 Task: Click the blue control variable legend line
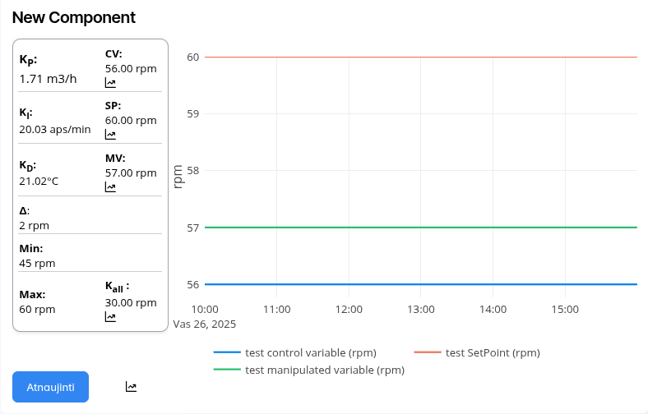click(x=227, y=352)
